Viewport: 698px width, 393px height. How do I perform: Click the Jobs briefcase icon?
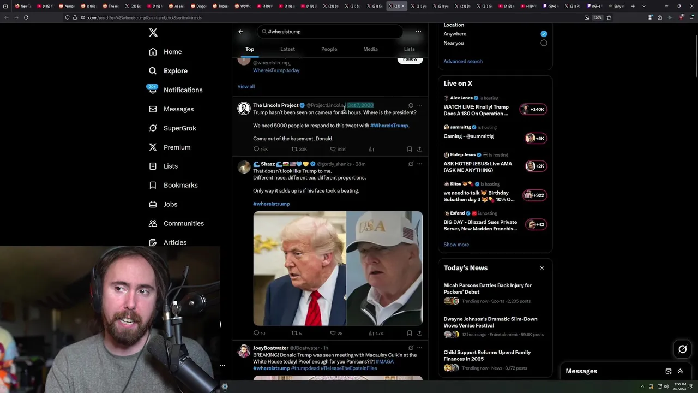(x=153, y=204)
